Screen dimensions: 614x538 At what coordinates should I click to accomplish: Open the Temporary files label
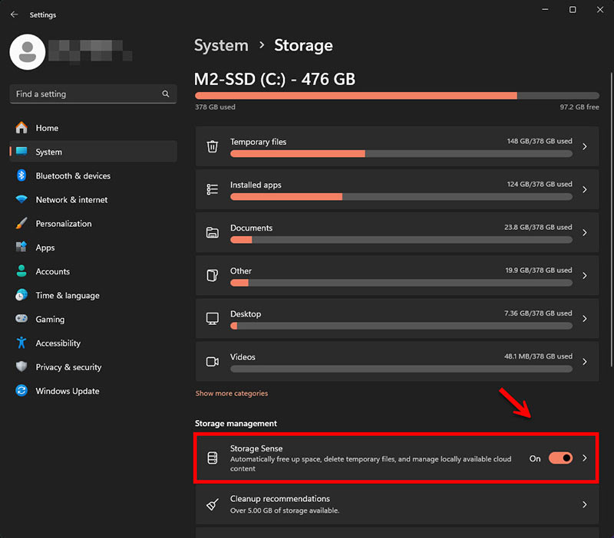tap(258, 142)
